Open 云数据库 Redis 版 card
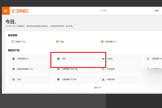162x108 pixels. [x=75, y=69]
